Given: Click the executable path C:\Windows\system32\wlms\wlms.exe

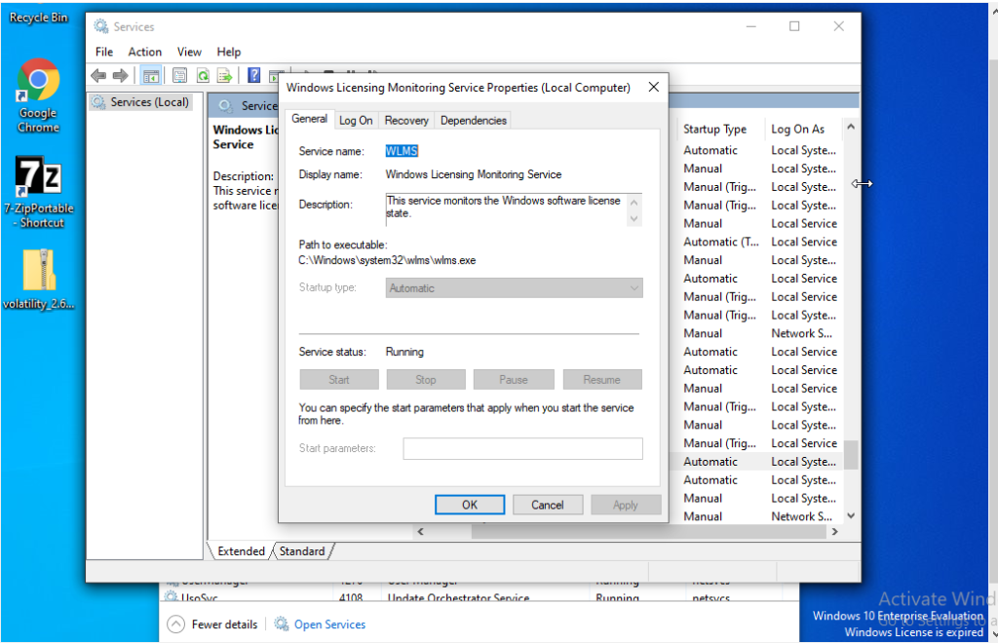Looking at the screenshot, I should click(x=387, y=261).
